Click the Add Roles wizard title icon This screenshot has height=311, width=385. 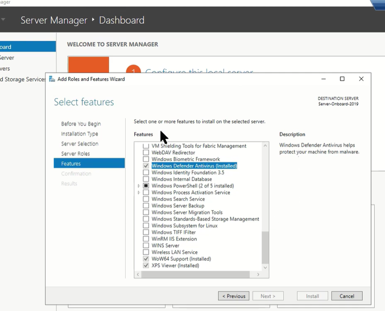[x=52, y=79]
